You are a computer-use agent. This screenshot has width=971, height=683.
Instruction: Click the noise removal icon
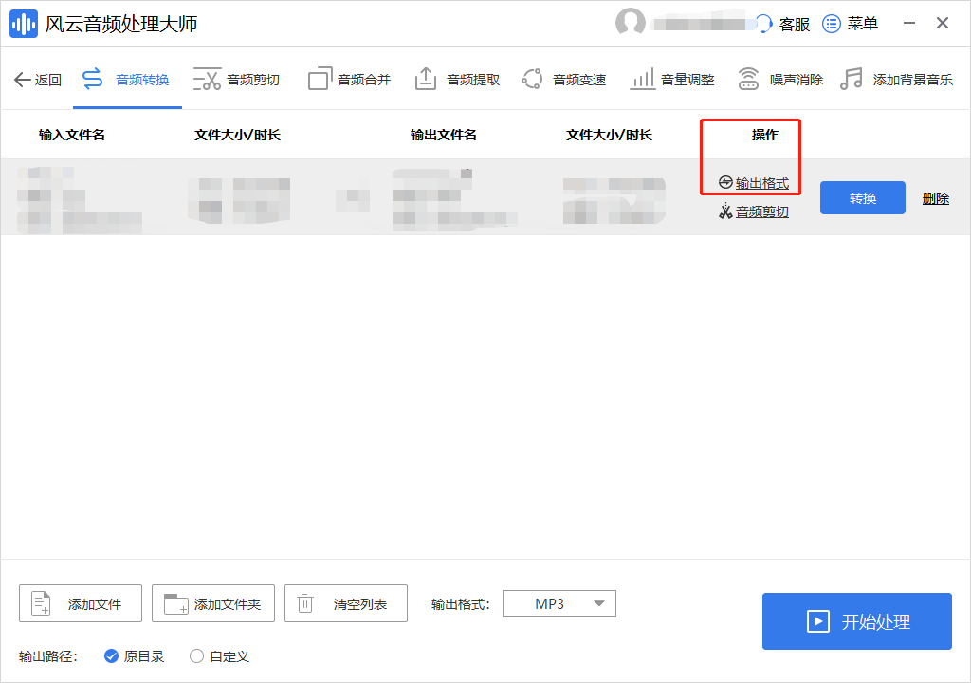749,80
